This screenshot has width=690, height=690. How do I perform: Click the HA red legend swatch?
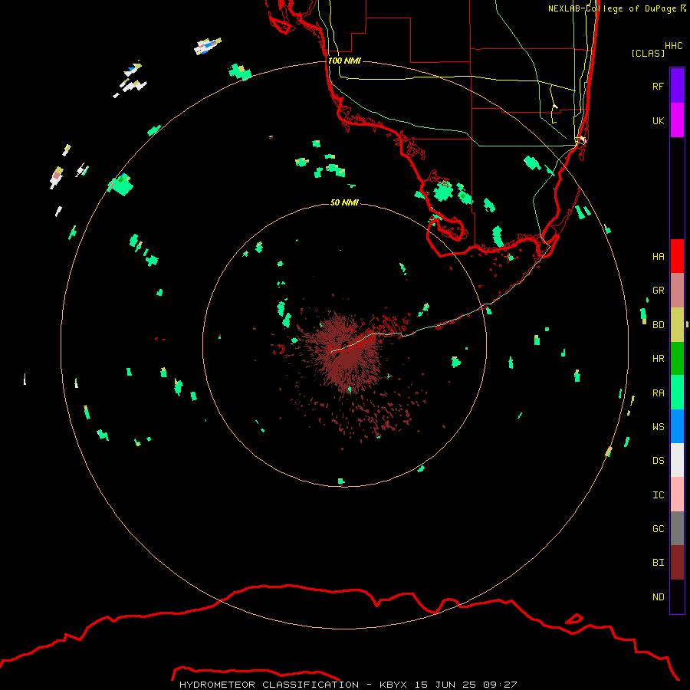tap(677, 256)
